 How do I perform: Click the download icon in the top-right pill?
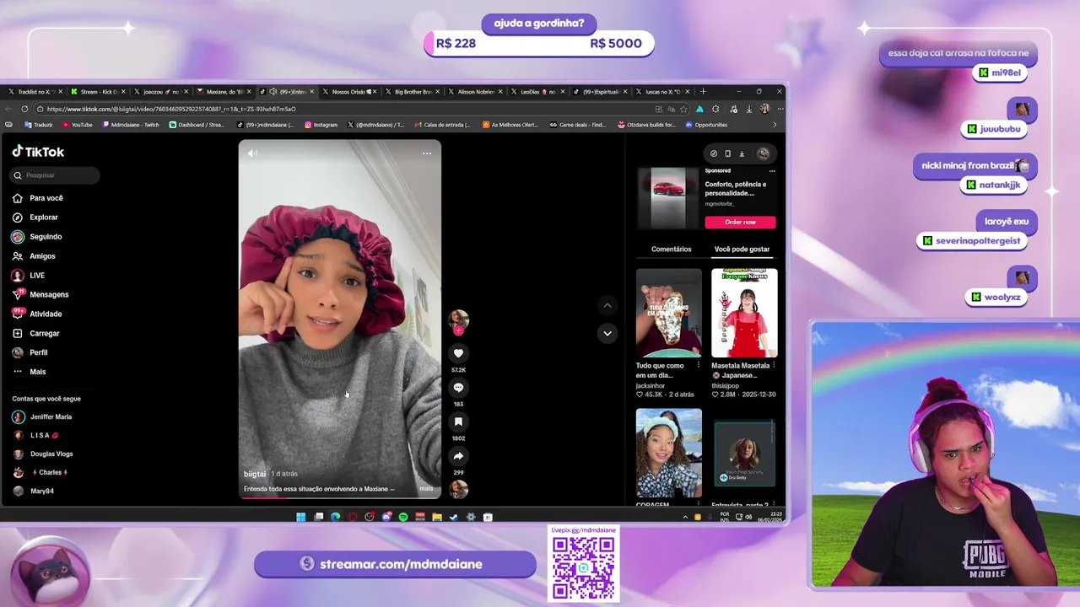[x=742, y=153]
